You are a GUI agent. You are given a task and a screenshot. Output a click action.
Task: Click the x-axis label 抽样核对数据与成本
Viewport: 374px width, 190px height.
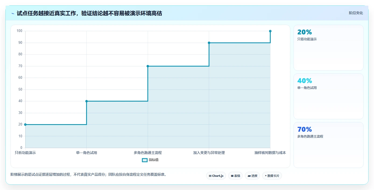click(x=270, y=153)
